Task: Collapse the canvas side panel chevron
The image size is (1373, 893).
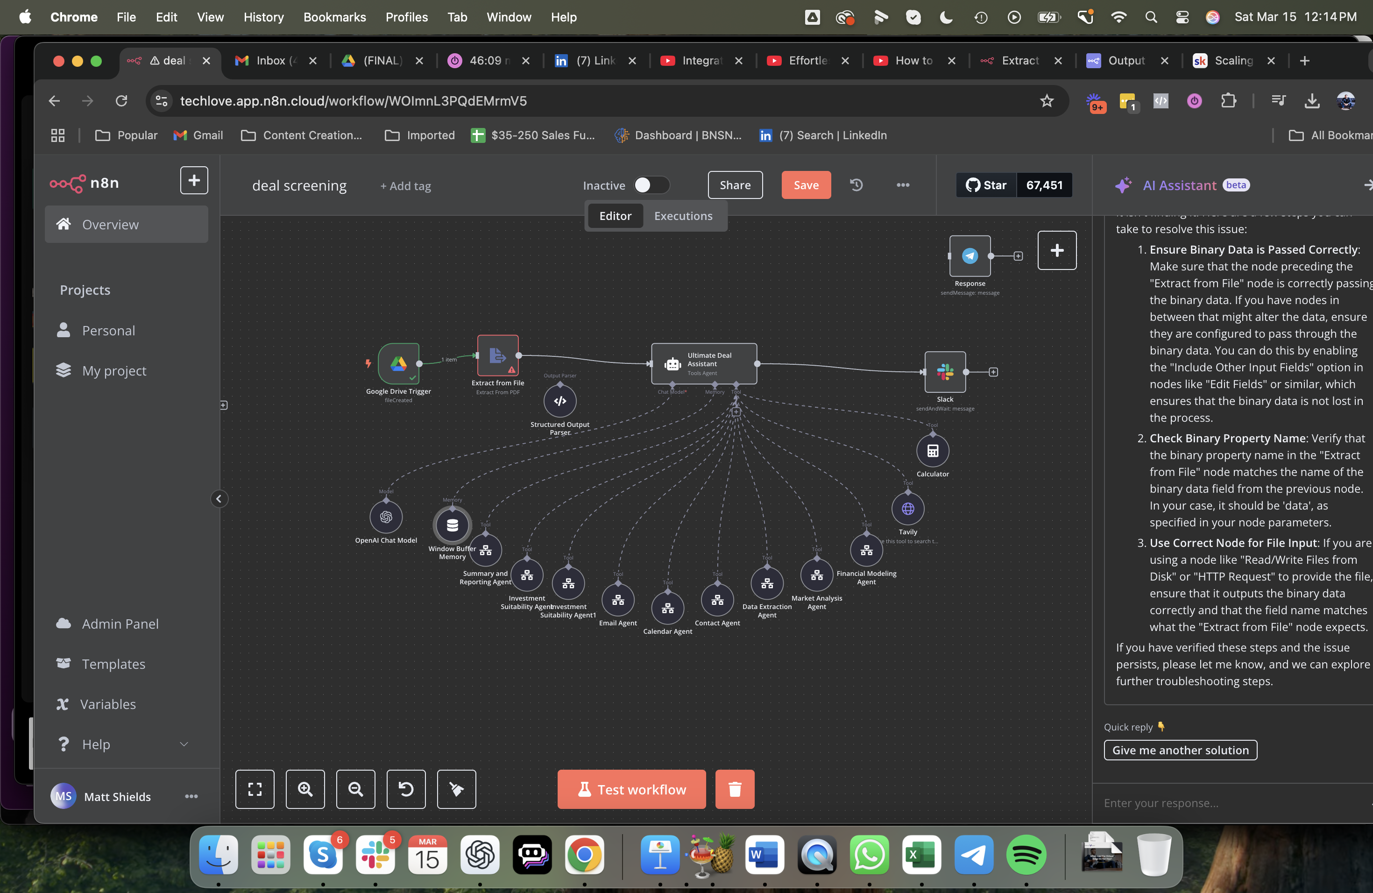Action: click(219, 498)
